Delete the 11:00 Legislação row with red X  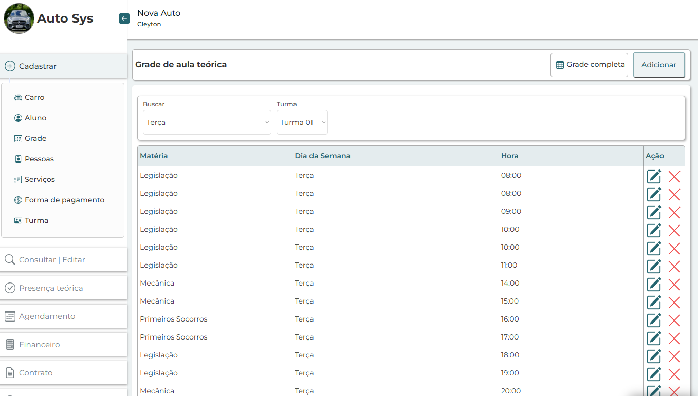tap(674, 266)
